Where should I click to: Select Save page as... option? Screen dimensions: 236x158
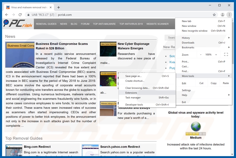(147, 76)
